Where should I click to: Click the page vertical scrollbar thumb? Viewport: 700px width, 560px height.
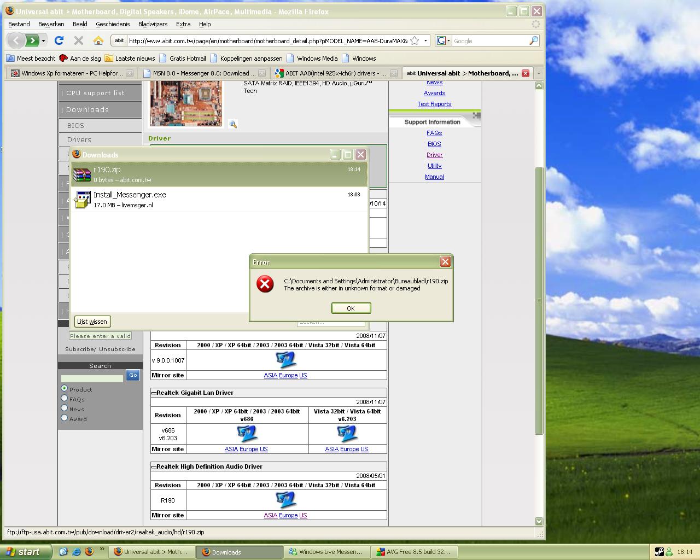pyautogui.click(x=539, y=301)
